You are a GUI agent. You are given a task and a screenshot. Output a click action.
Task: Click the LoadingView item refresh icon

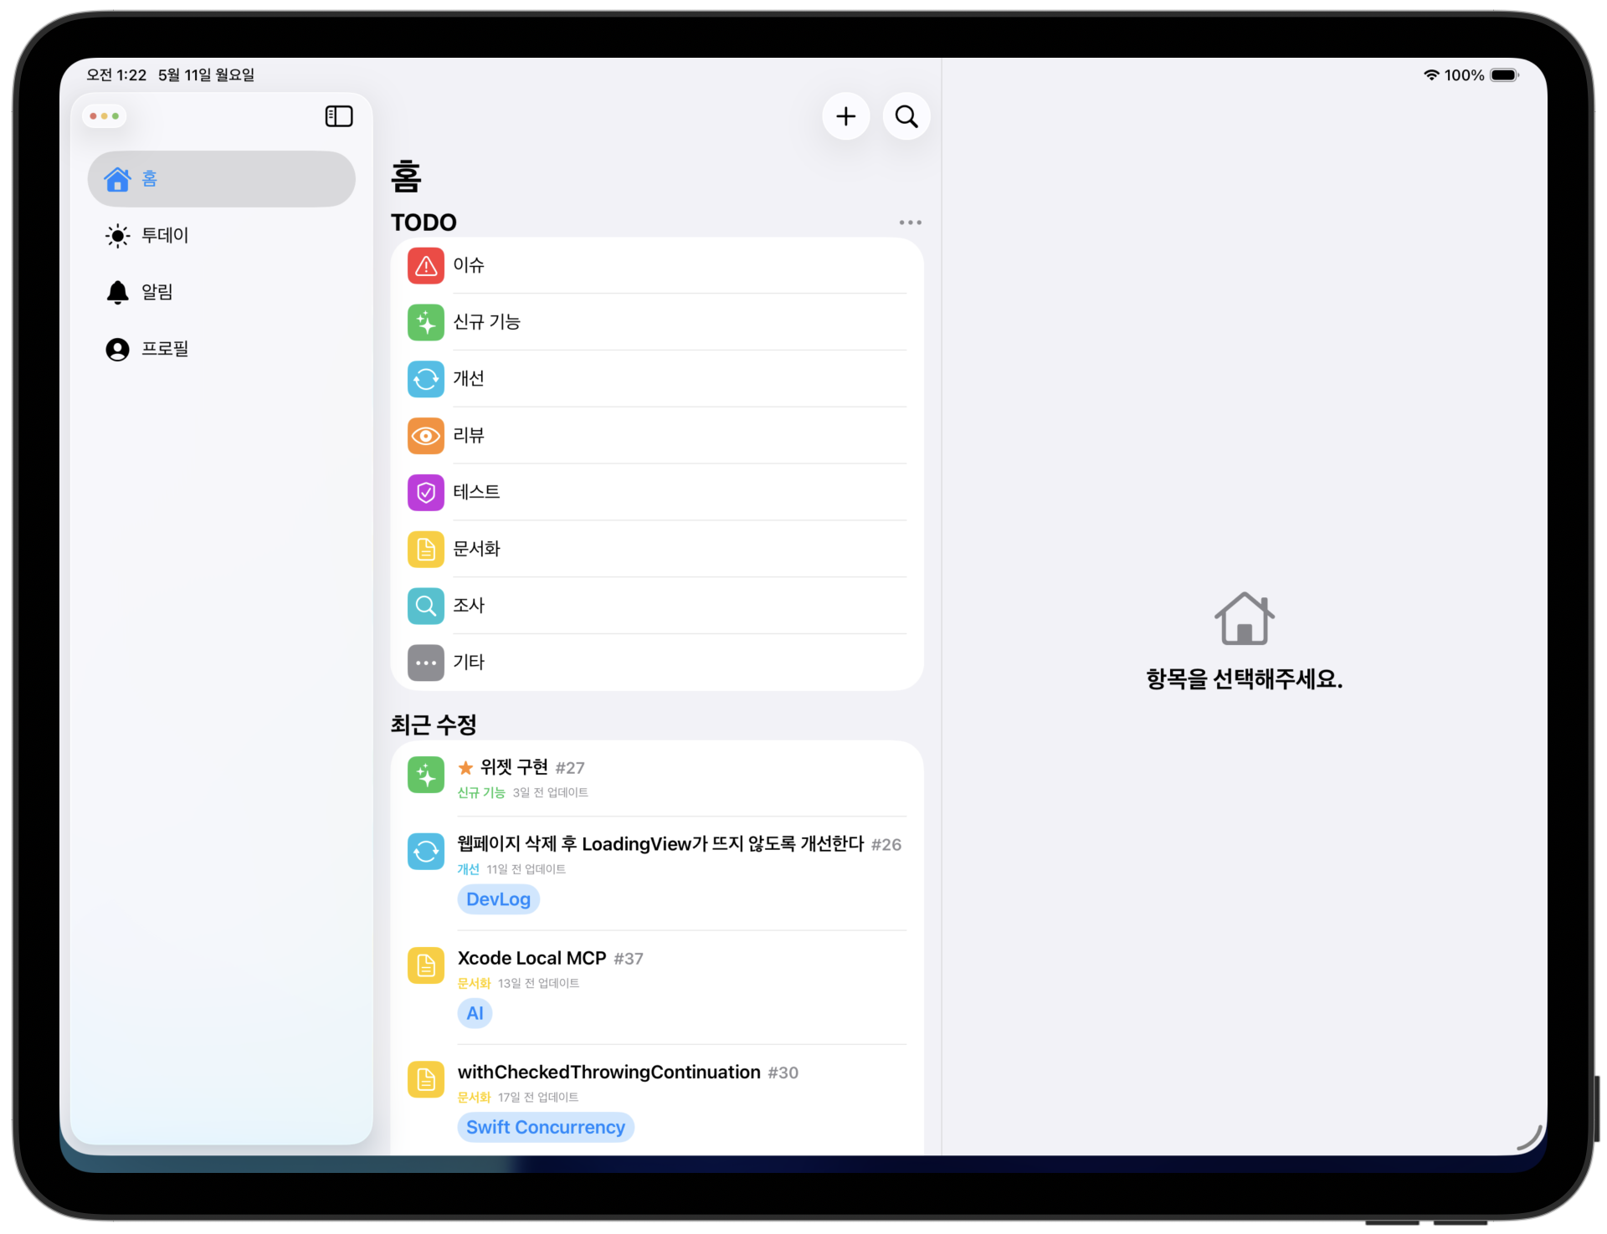(426, 852)
